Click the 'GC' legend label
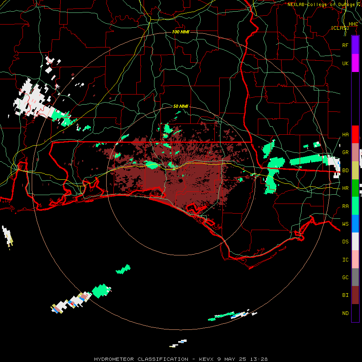Viewport: 362px width, 362px height. pyautogui.click(x=345, y=278)
